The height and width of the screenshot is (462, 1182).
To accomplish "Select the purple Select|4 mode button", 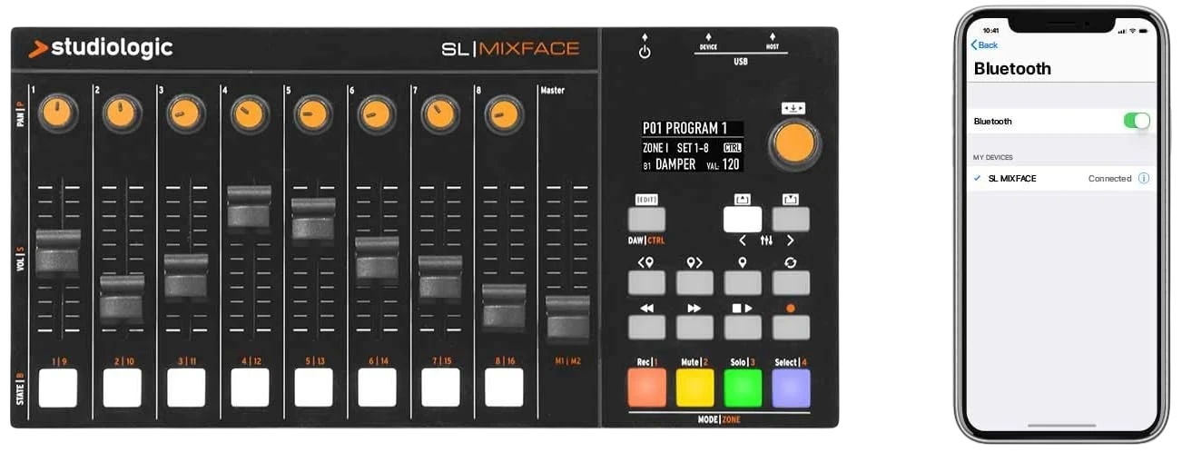I will (x=791, y=388).
